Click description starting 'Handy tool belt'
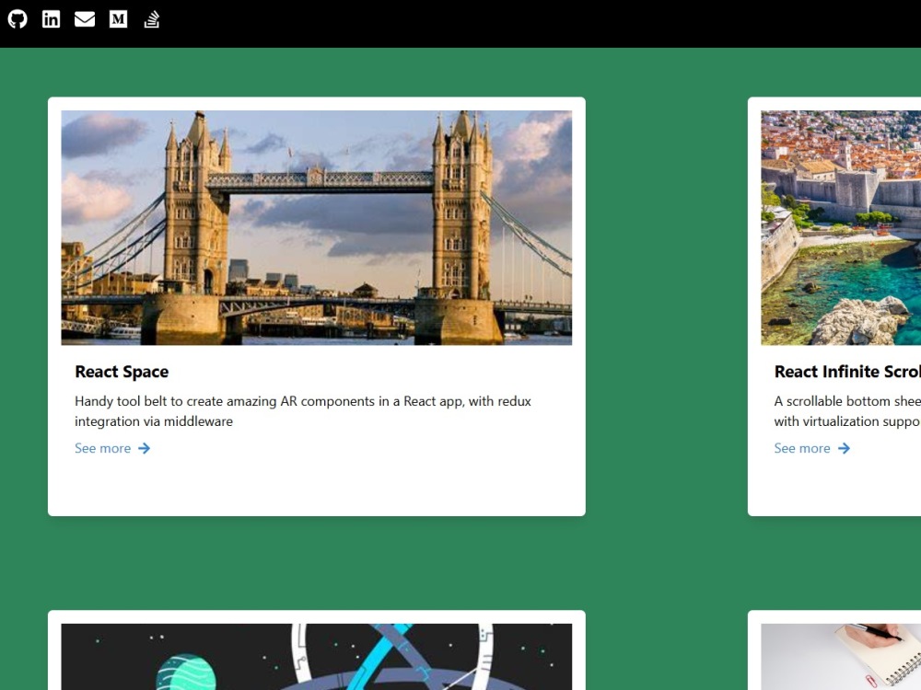This screenshot has width=921, height=690. pos(303,410)
